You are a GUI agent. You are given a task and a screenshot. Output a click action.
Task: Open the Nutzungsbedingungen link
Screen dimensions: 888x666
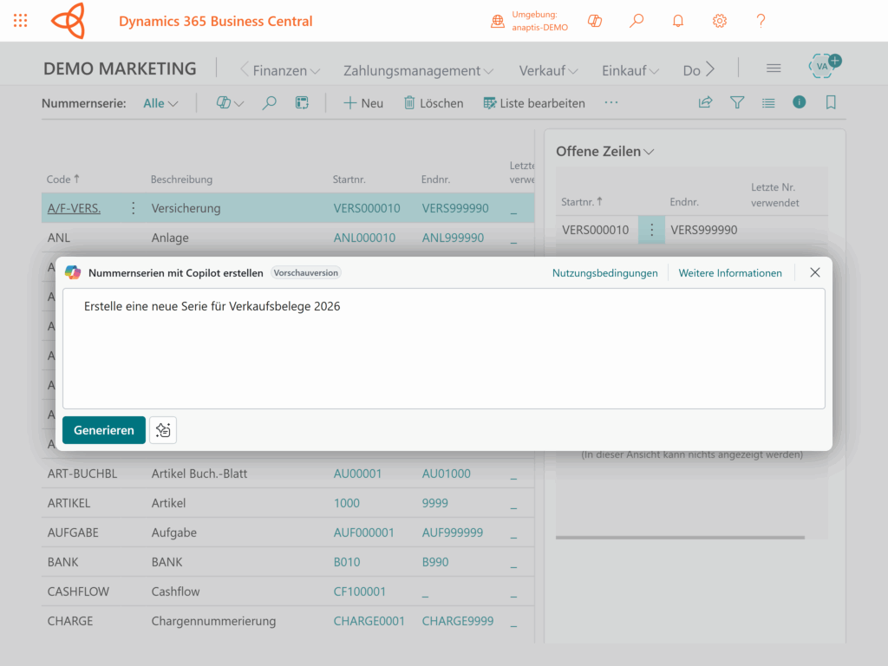tap(604, 272)
